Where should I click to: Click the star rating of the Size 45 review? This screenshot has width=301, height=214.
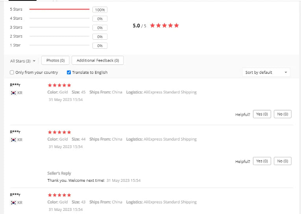point(59,85)
